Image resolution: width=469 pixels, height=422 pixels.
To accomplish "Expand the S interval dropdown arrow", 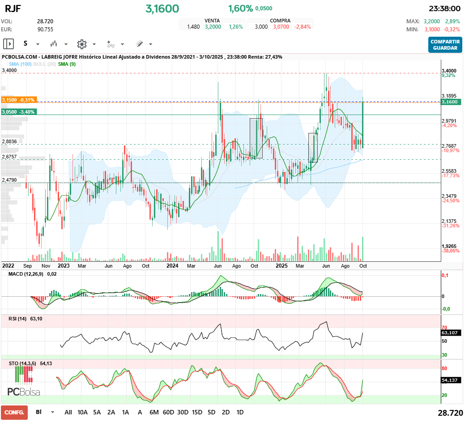I will tap(38, 44).
